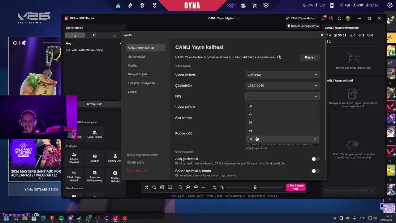Open the AI tool in bottom toolbar

(162, 187)
